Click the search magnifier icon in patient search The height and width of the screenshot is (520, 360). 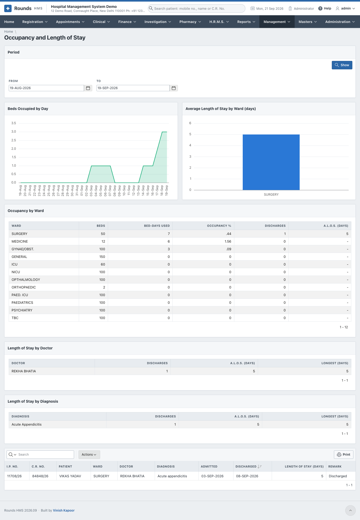pos(151,8)
